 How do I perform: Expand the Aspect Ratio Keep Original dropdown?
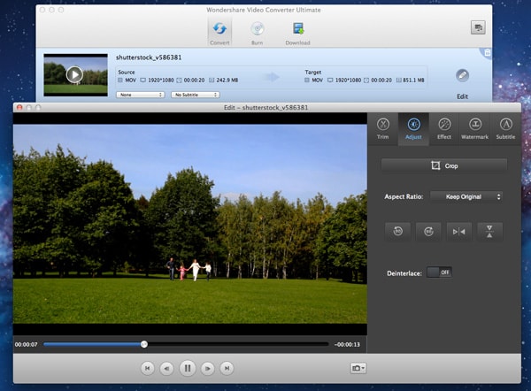pos(466,196)
